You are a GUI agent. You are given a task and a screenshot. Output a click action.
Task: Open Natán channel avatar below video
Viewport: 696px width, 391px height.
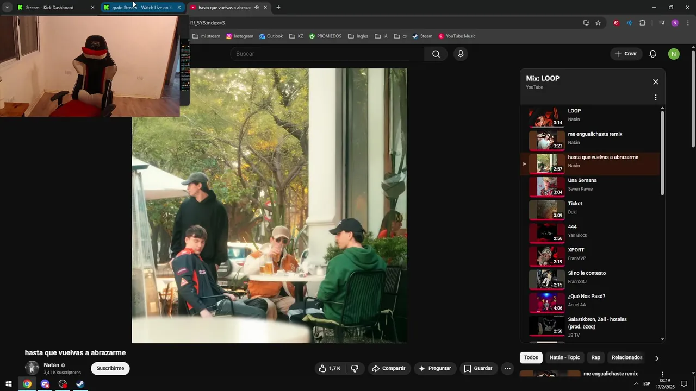pos(32,368)
